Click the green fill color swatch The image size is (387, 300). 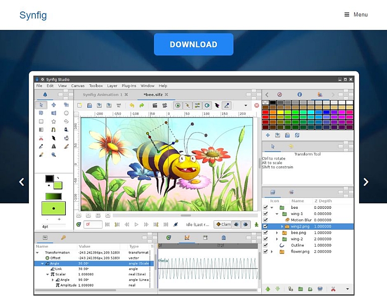coord(58,185)
